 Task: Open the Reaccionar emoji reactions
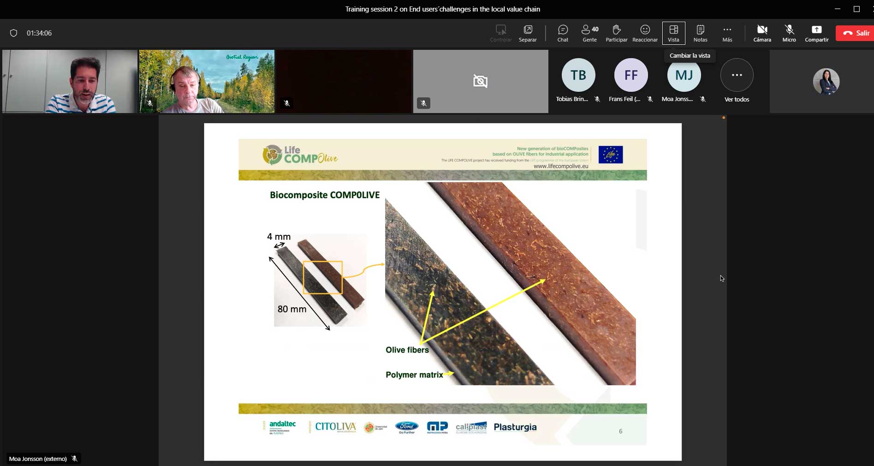point(645,33)
